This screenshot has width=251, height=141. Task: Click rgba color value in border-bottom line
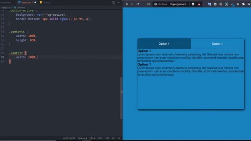click(75, 19)
